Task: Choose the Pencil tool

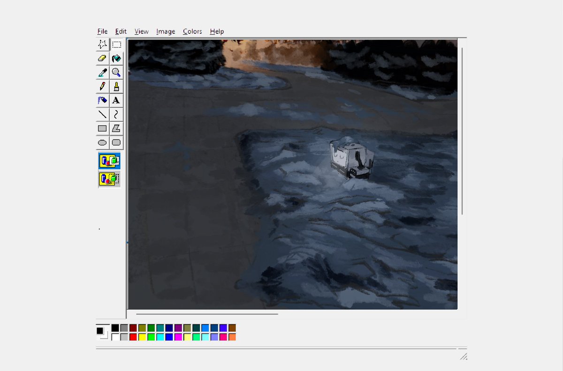Action: [x=102, y=86]
